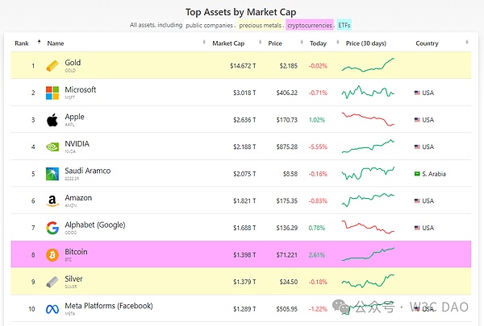Screen dimensions: 484x326
Task: Toggle the cryptocurrencies filter tag
Action: point(311,25)
